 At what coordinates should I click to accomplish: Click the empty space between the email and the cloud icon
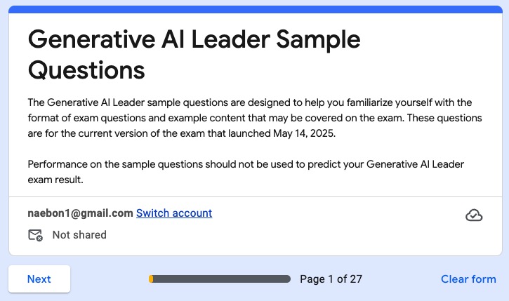tap(337, 215)
